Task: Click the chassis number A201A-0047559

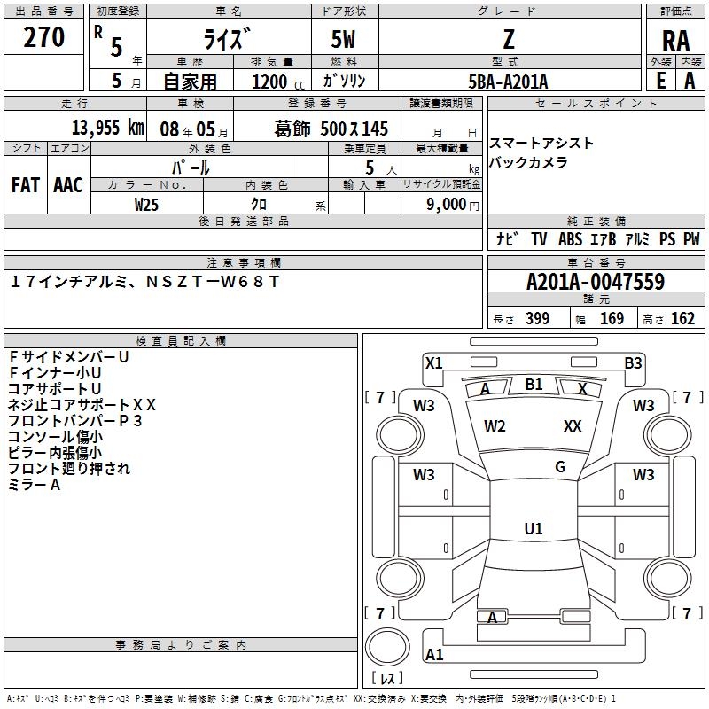Action: click(x=596, y=282)
